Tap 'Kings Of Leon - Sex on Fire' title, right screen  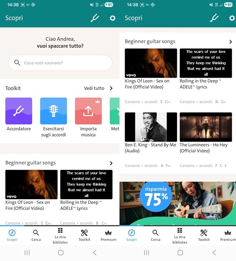pyautogui.click(x=147, y=84)
